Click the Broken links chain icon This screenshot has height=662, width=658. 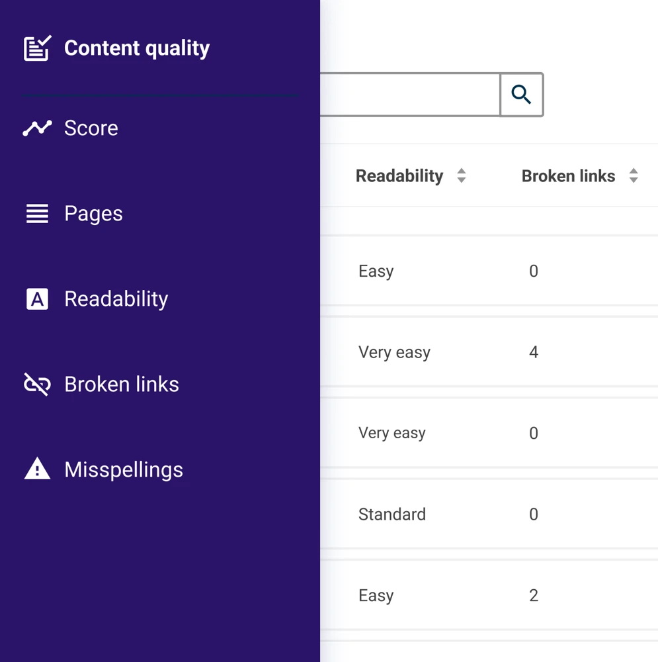(x=37, y=385)
